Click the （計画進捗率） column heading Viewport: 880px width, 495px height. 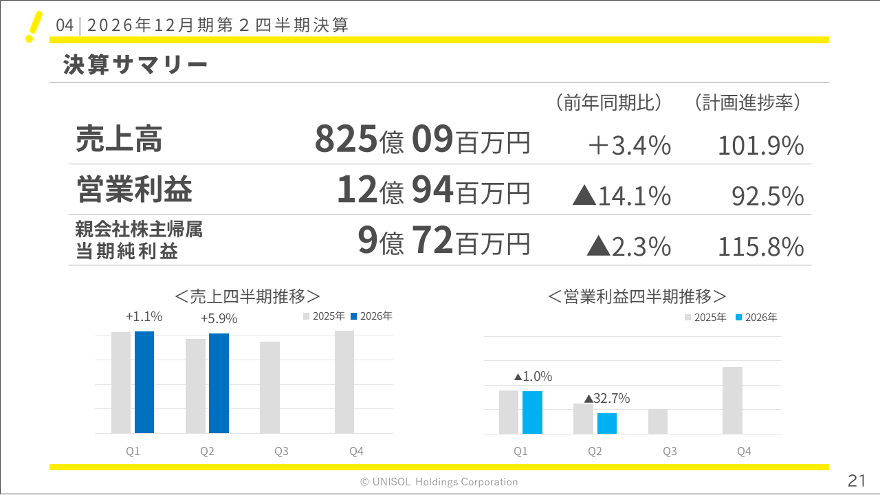pyautogui.click(x=747, y=103)
